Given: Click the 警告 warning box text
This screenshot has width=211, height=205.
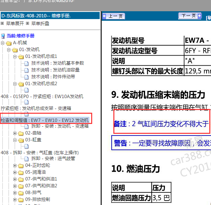Looking at the screenshot, I should [162, 143].
